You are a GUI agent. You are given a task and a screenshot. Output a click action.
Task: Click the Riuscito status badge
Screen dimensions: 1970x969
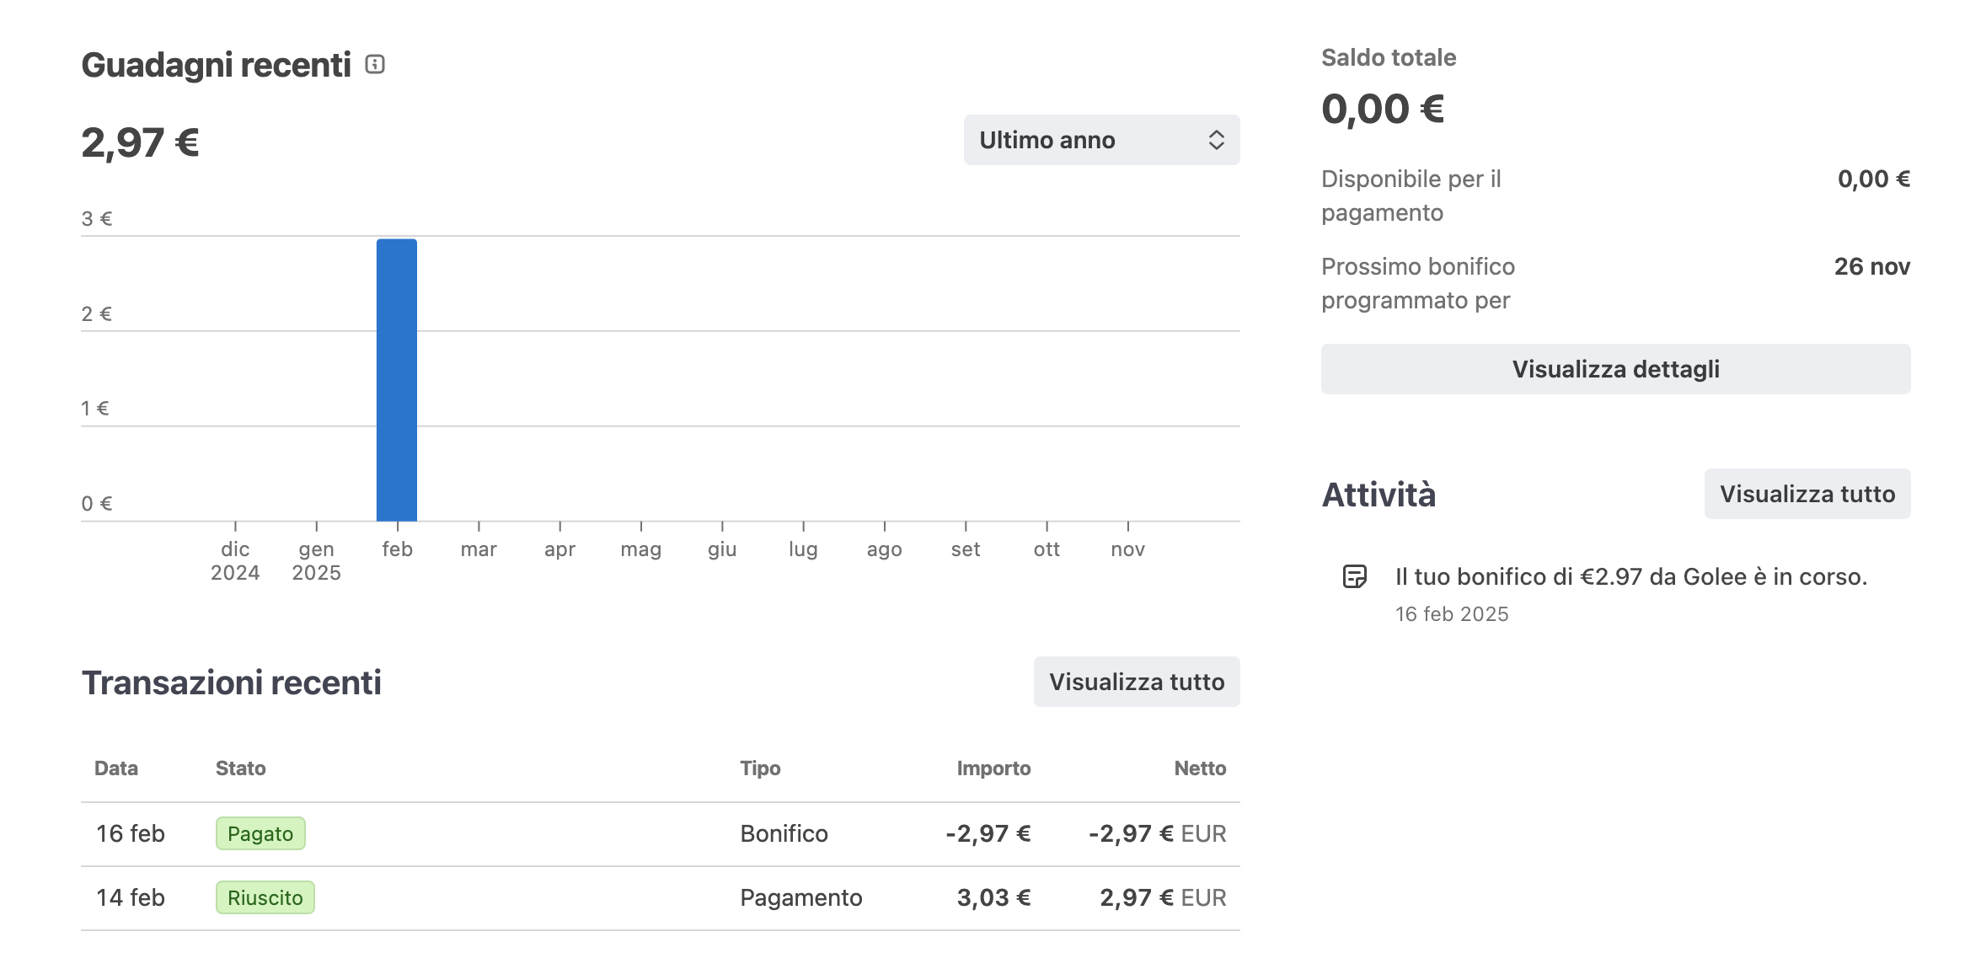coord(265,898)
